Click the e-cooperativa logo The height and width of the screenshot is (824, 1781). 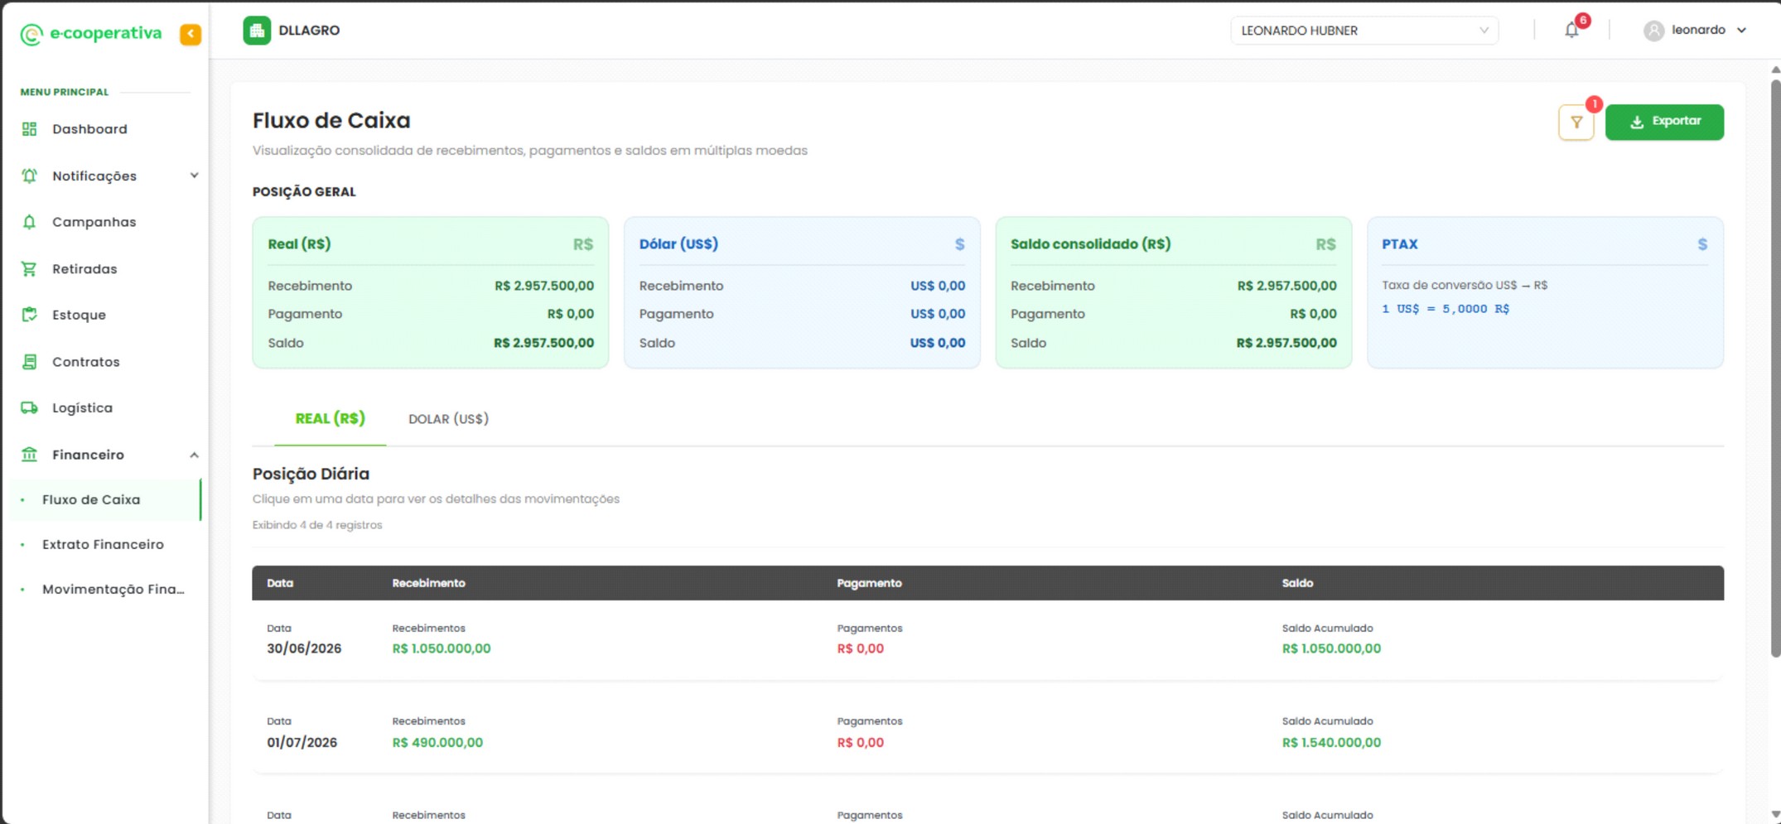click(91, 33)
